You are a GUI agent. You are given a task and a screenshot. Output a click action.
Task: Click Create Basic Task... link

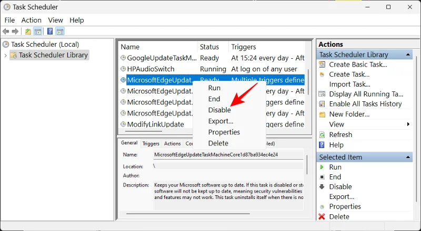pos(358,65)
